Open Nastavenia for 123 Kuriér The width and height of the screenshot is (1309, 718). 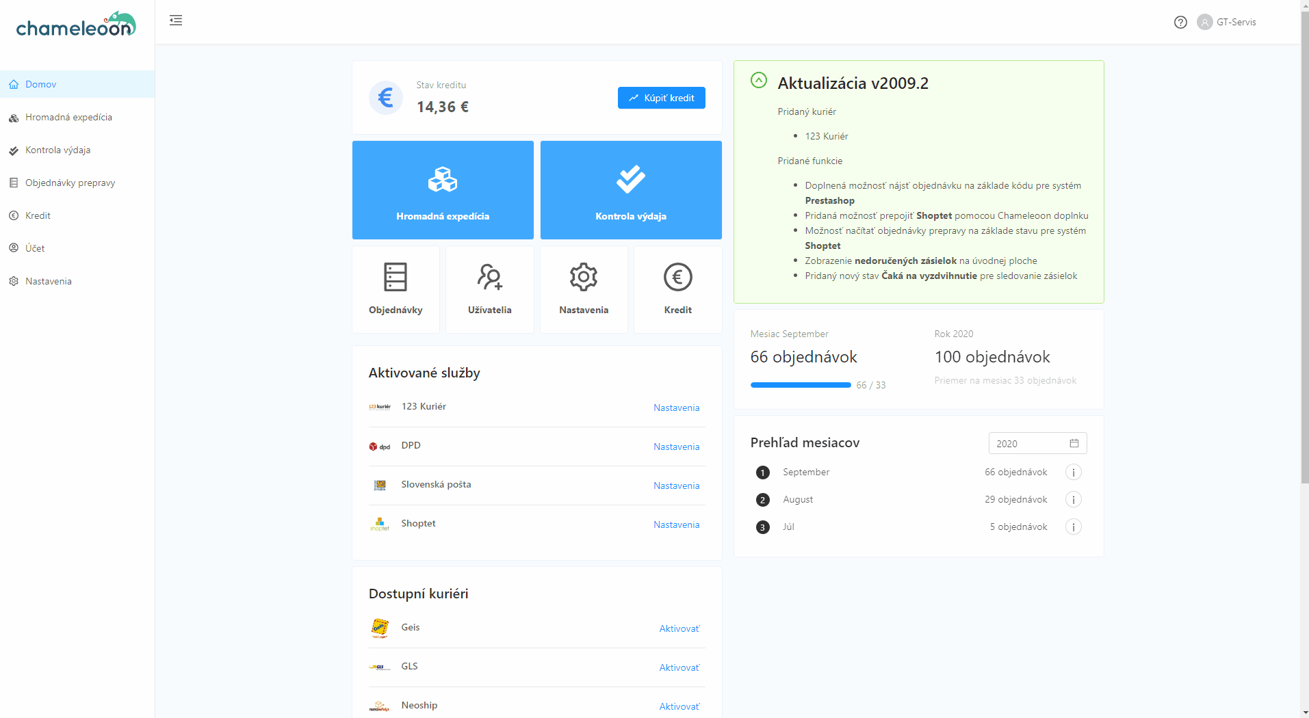pyautogui.click(x=676, y=408)
